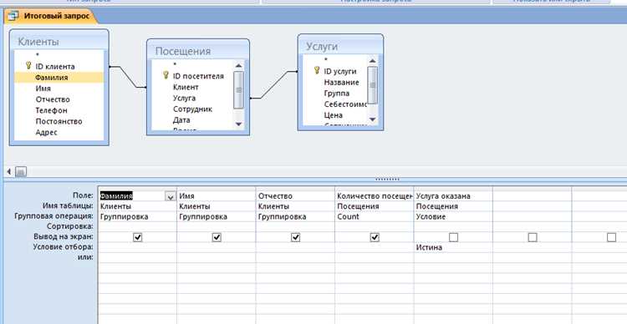The image size is (627, 324).
Task: Select Постоянство field in Клиенты table
Action: [59, 121]
